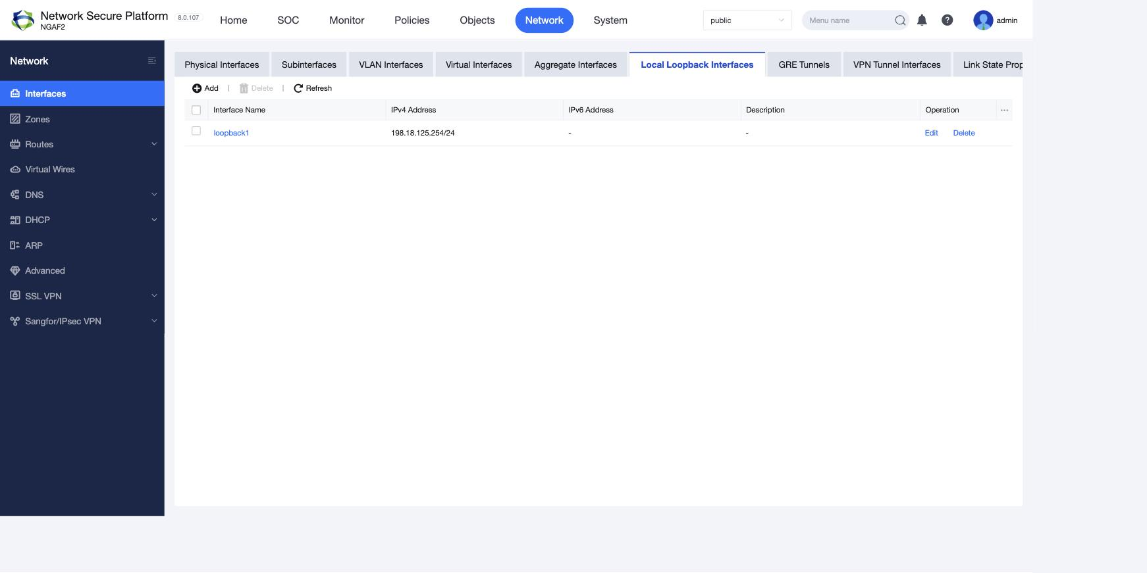Click Delete link for loopback1
Viewport: 1147px width, 573px height.
964,133
